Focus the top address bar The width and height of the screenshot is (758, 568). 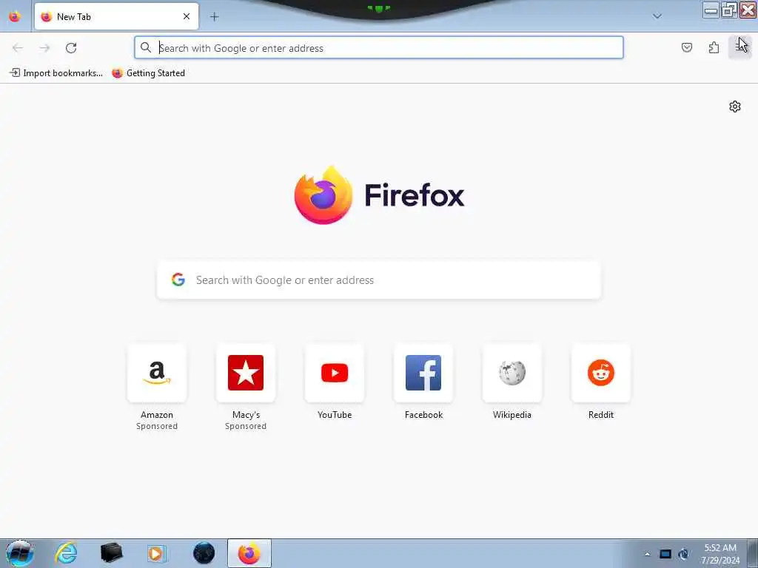click(378, 48)
